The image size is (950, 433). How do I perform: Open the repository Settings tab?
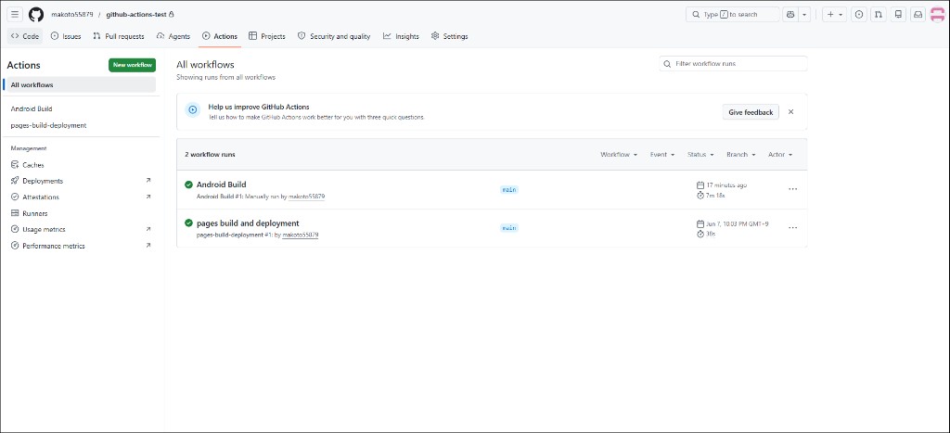click(x=450, y=36)
